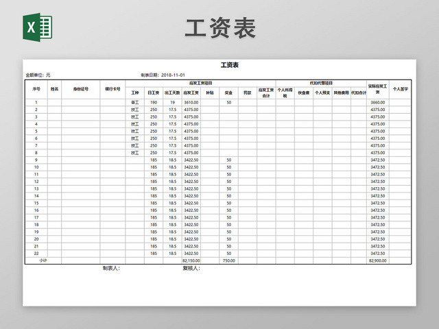Click the 个人预支 column header
439x329 pixels.
pyautogui.click(x=322, y=93)
